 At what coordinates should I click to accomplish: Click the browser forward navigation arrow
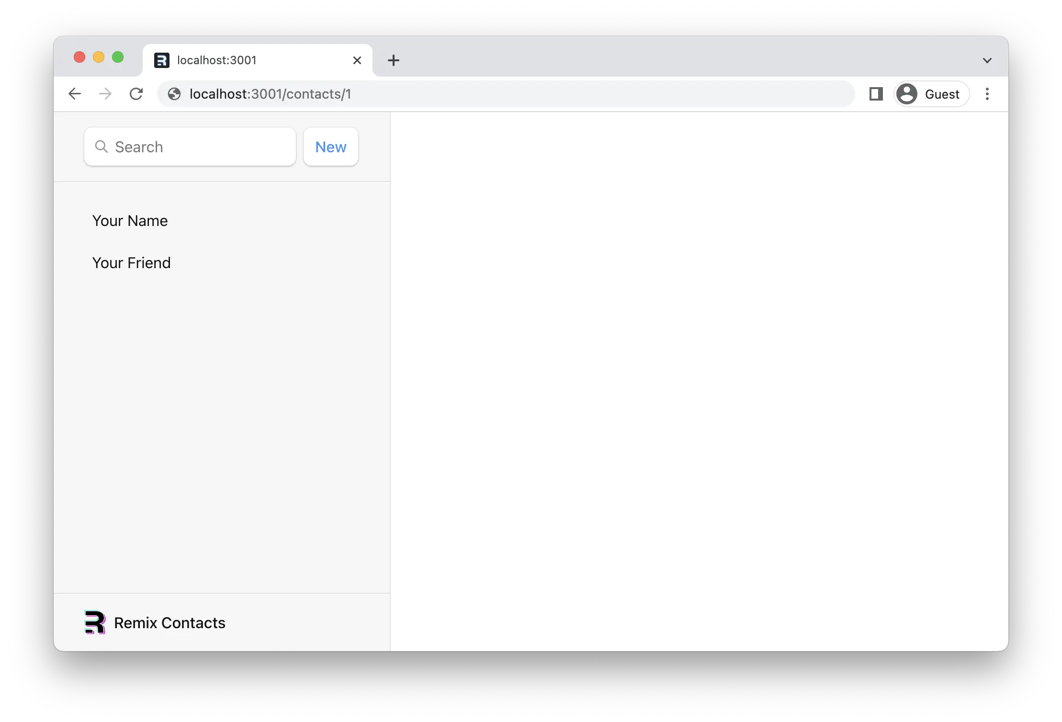105,93
